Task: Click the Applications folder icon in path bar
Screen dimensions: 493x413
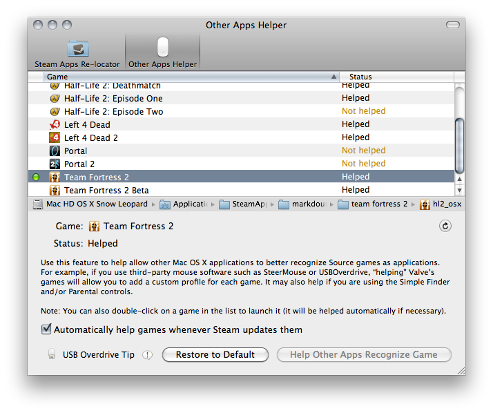Action: pos(165,204)
